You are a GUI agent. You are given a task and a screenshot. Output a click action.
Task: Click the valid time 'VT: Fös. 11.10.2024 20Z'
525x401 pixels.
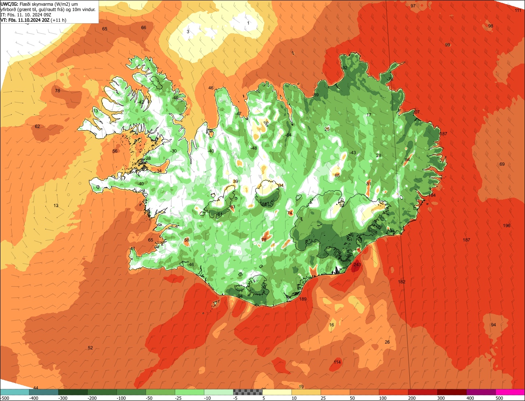coord(25,20)
